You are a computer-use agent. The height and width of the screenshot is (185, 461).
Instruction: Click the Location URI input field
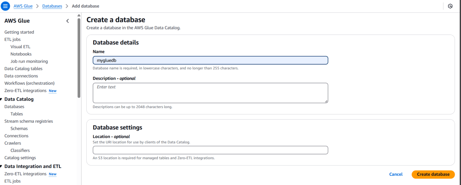pos(210,150)
